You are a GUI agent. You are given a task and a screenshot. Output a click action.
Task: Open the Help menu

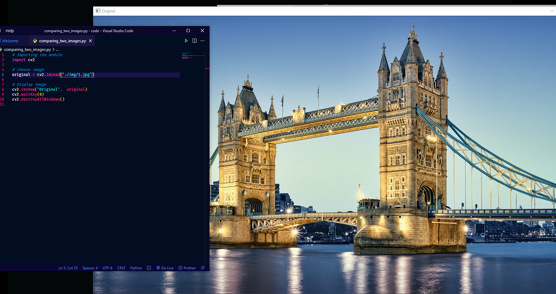(10, 31)
